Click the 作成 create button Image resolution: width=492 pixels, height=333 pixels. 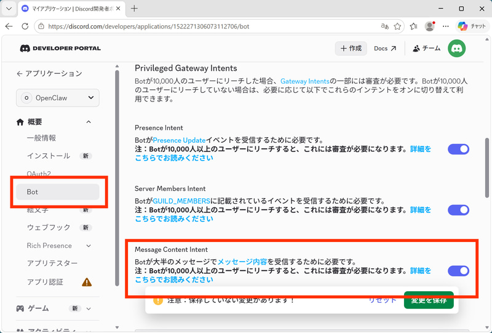point(351,49)
